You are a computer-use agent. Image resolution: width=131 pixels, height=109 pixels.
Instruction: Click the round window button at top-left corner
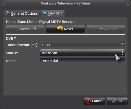[4, 3]
